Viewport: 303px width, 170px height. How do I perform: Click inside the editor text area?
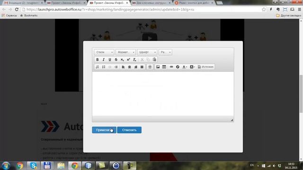163,94
